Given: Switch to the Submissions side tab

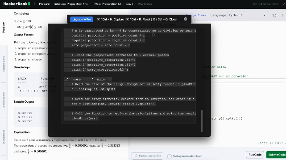Looking at the screenshot, I should (4, 64).
